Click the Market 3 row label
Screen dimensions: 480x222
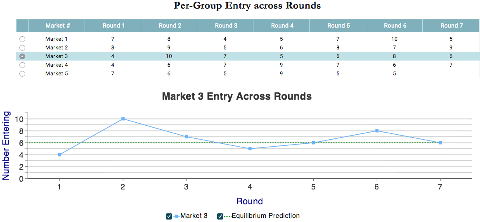coord(56,56)
